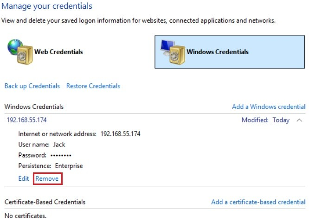Click the 192.168.55.174 credential entry title

[x=26, y=120]
